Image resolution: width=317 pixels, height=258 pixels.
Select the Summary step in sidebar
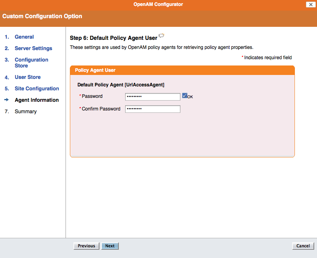[26, 112]
